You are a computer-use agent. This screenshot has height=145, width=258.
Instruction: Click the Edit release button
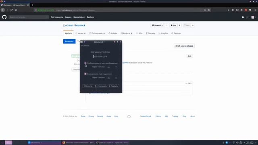tap(189, 56)
